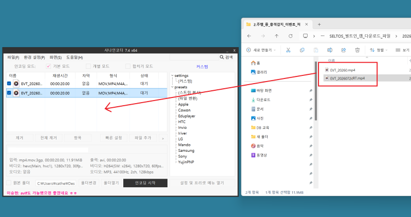Share the selected file in Explorer toolbar
411x217 pixels.
click(344, 50)
